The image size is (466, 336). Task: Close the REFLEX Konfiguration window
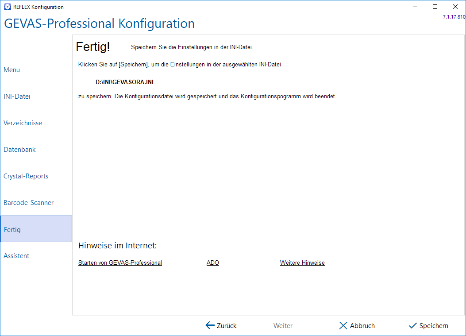455,7
